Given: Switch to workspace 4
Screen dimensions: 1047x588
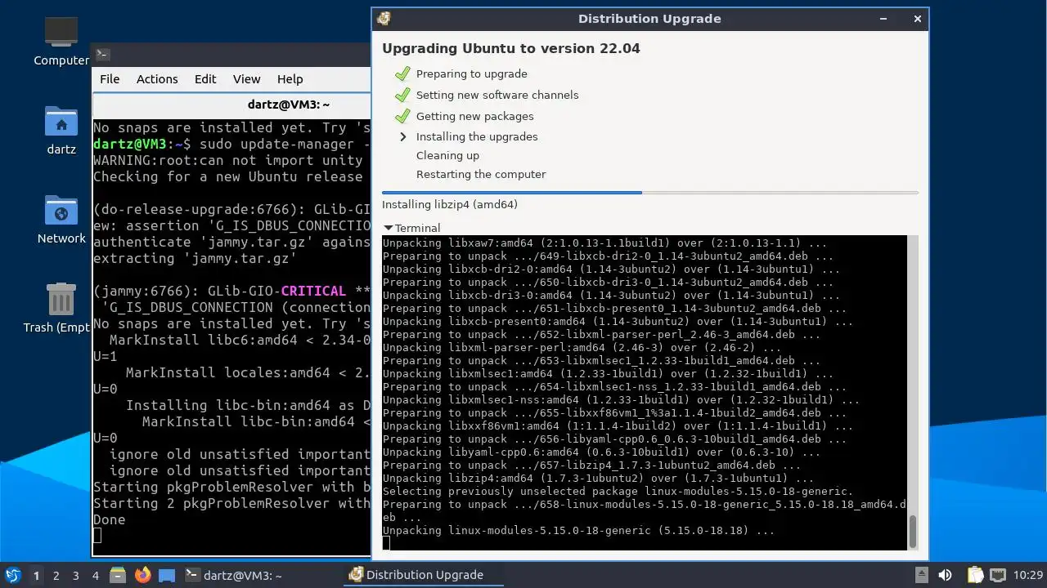Looking at the screenshot, I should 95,575.
